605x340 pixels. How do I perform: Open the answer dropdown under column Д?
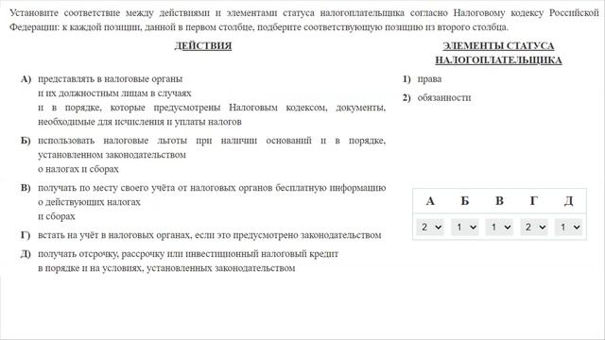point(569,227)
